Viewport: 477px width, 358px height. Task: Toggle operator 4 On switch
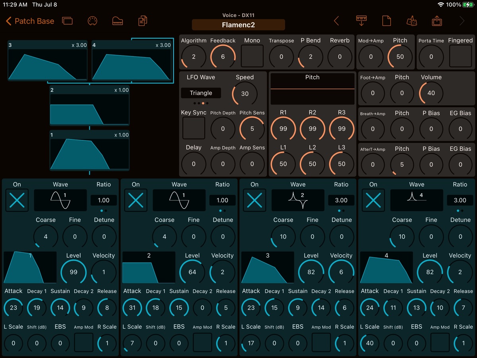373,200
